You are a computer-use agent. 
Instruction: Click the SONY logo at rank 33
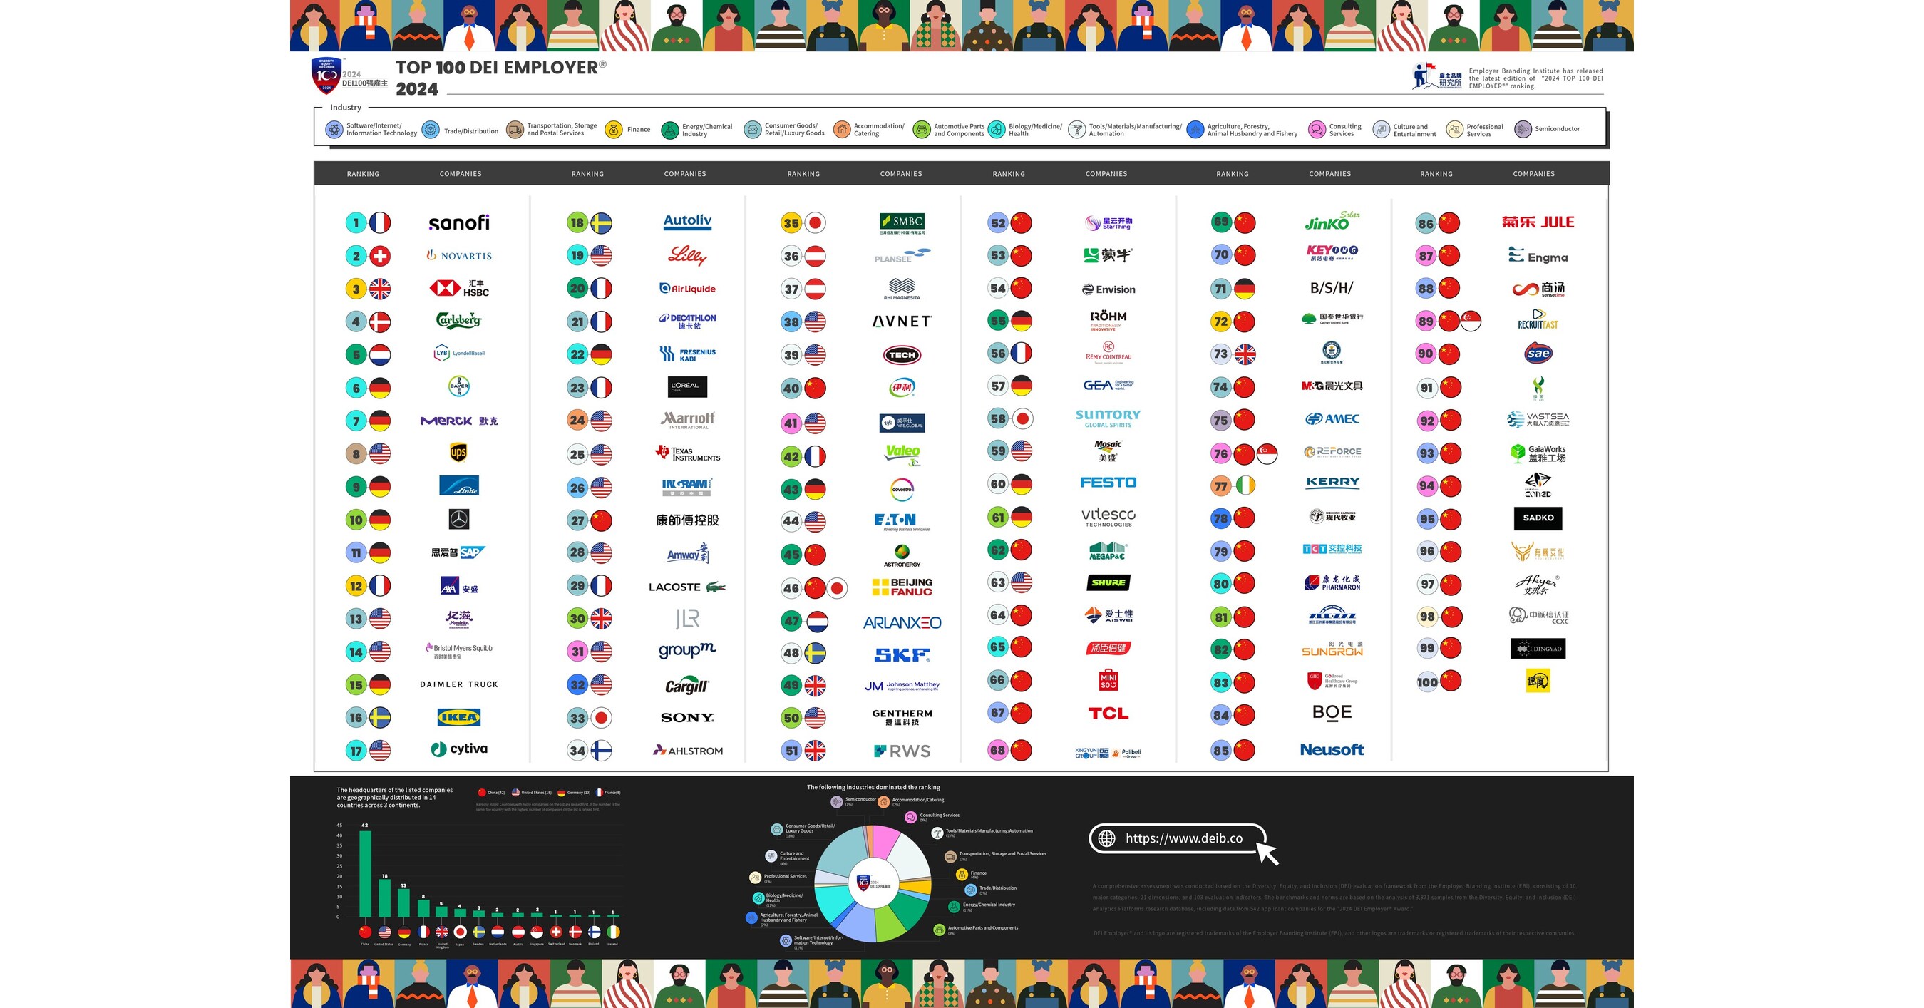687,718
